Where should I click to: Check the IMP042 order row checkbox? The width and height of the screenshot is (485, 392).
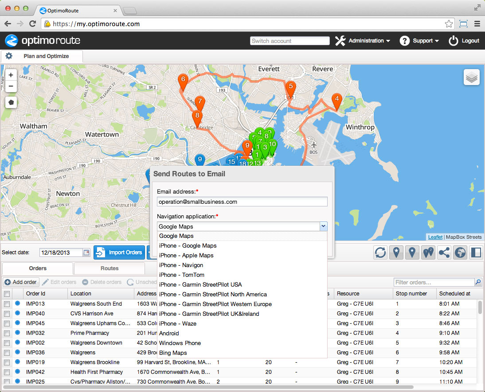7,372
